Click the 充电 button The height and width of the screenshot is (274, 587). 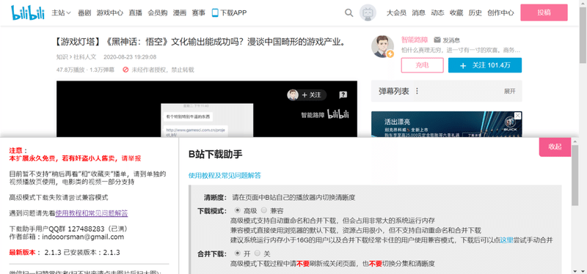[422, 65]
